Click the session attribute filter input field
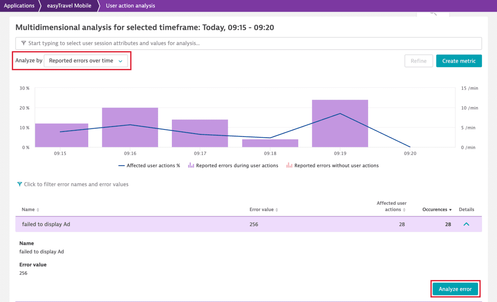Viewport: 497px width, 302px height. point(248,43)
